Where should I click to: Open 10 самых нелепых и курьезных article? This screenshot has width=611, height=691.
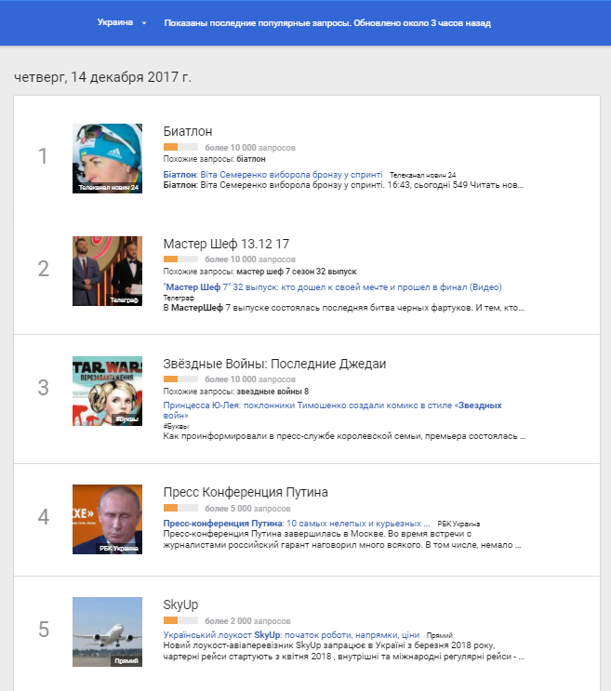point(297,524)
